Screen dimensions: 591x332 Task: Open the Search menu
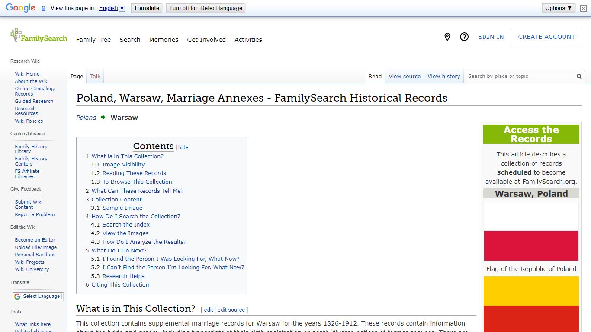click(130, 40)
